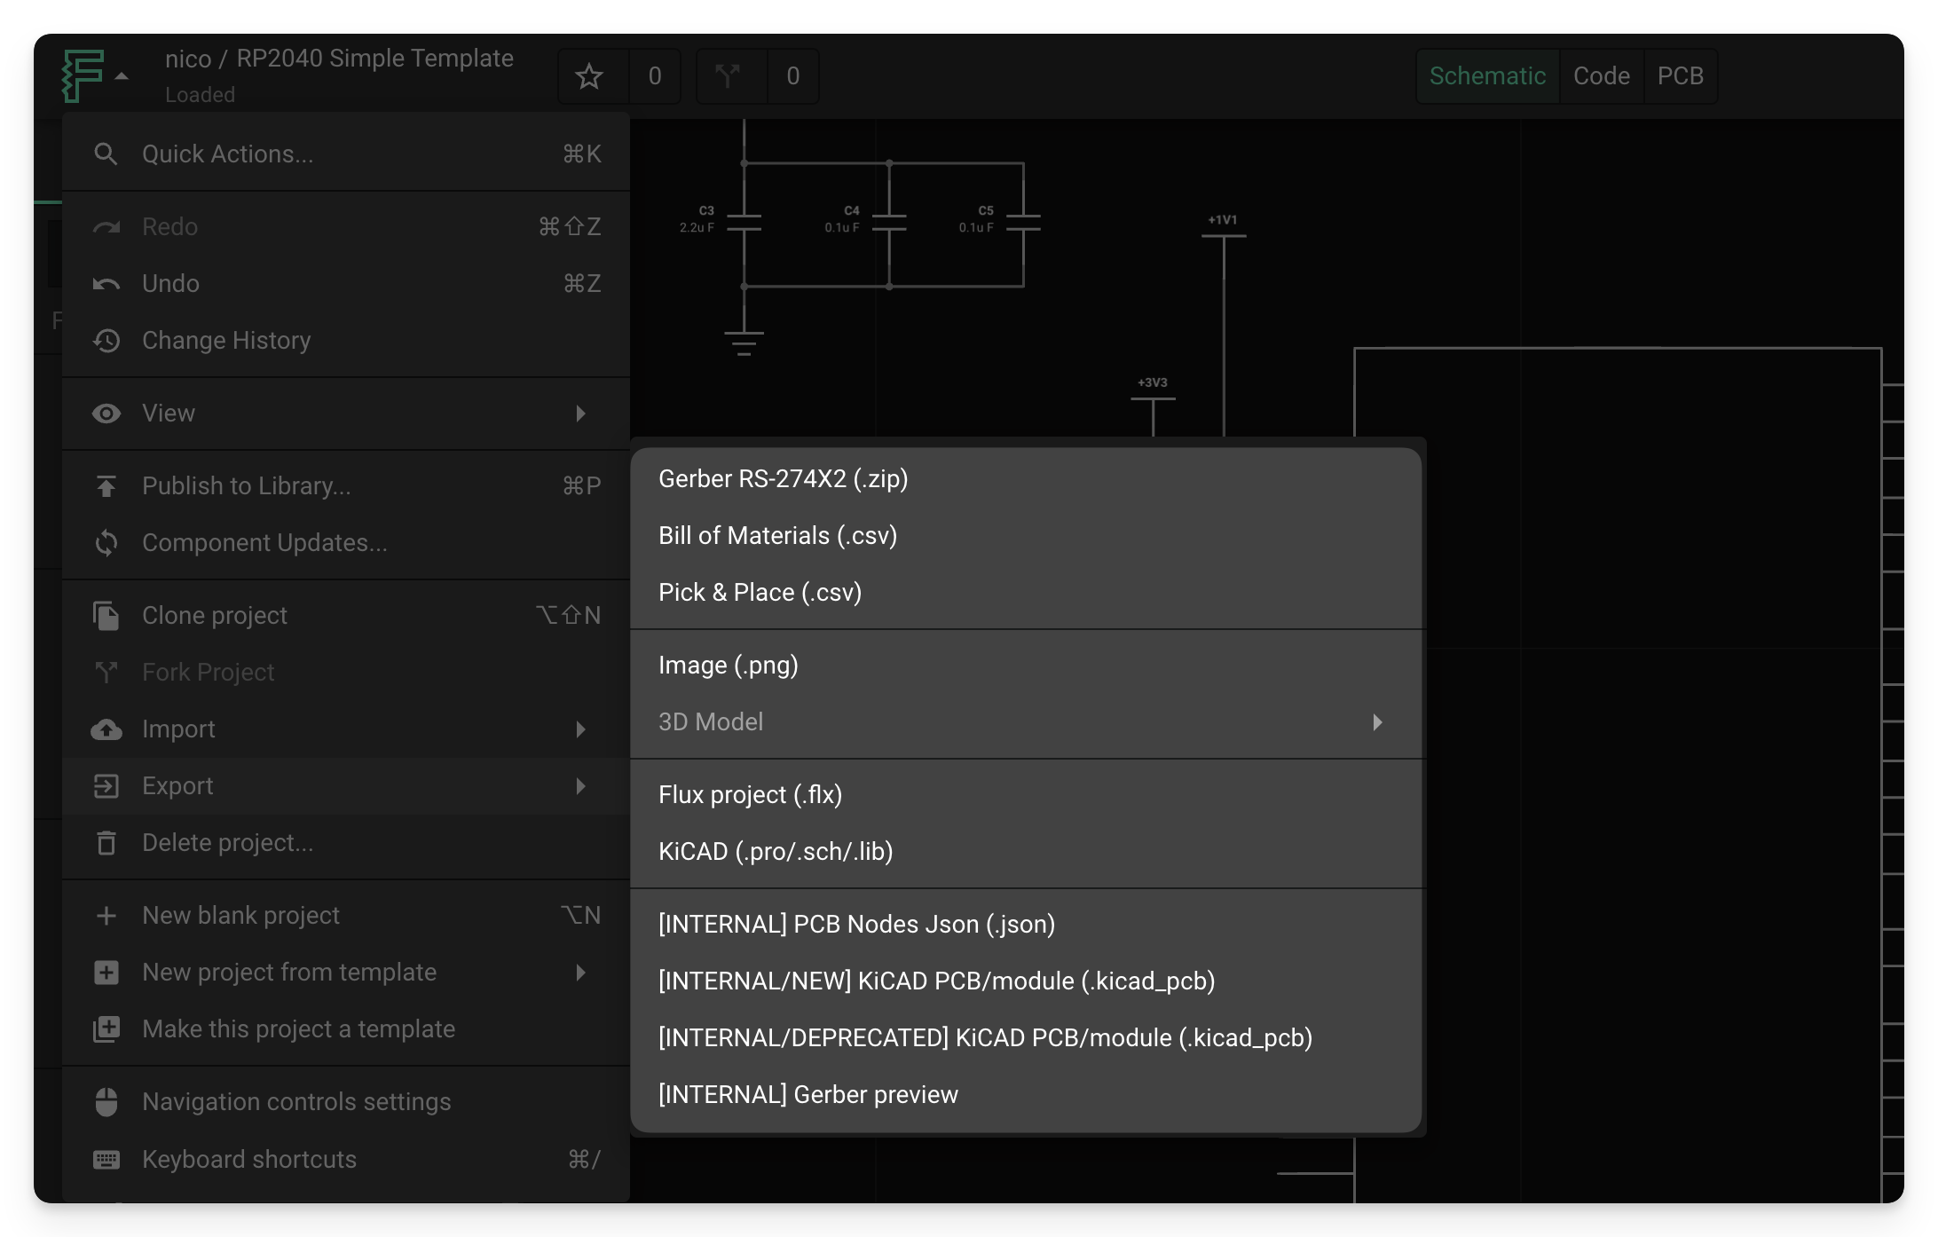Open Quick Actions via the magnifier icon
This screenshot has height=1237, width=1938.
tap(106, 153)
